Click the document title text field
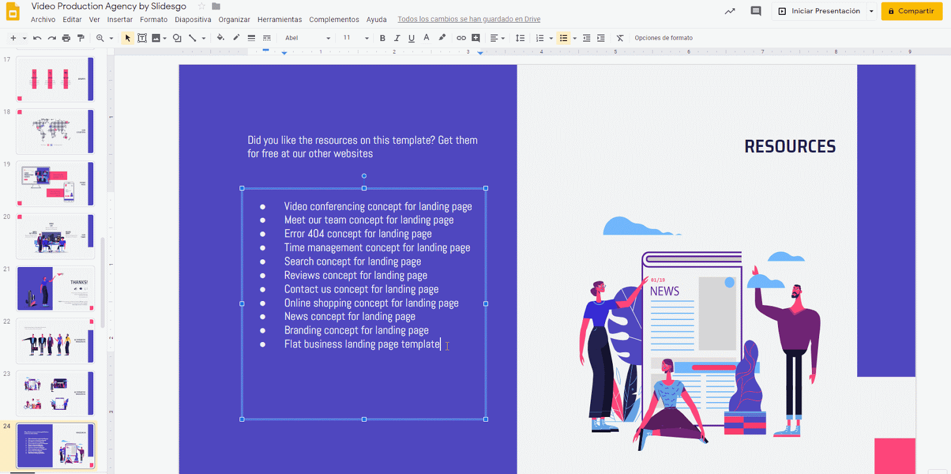 109,6
